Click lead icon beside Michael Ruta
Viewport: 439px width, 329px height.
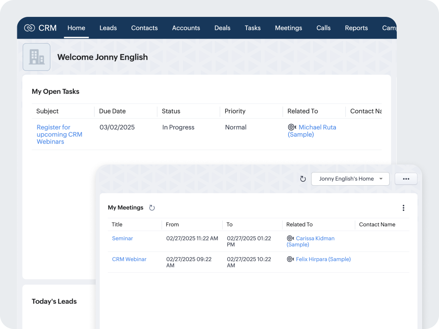click(292, 127)
